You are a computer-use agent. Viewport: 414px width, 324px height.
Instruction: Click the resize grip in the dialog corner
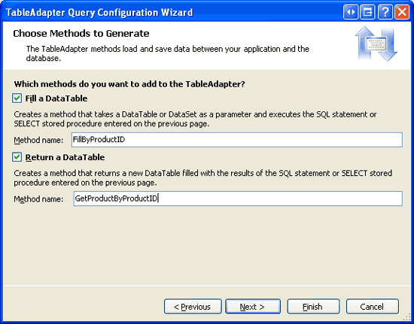point(407,317)
